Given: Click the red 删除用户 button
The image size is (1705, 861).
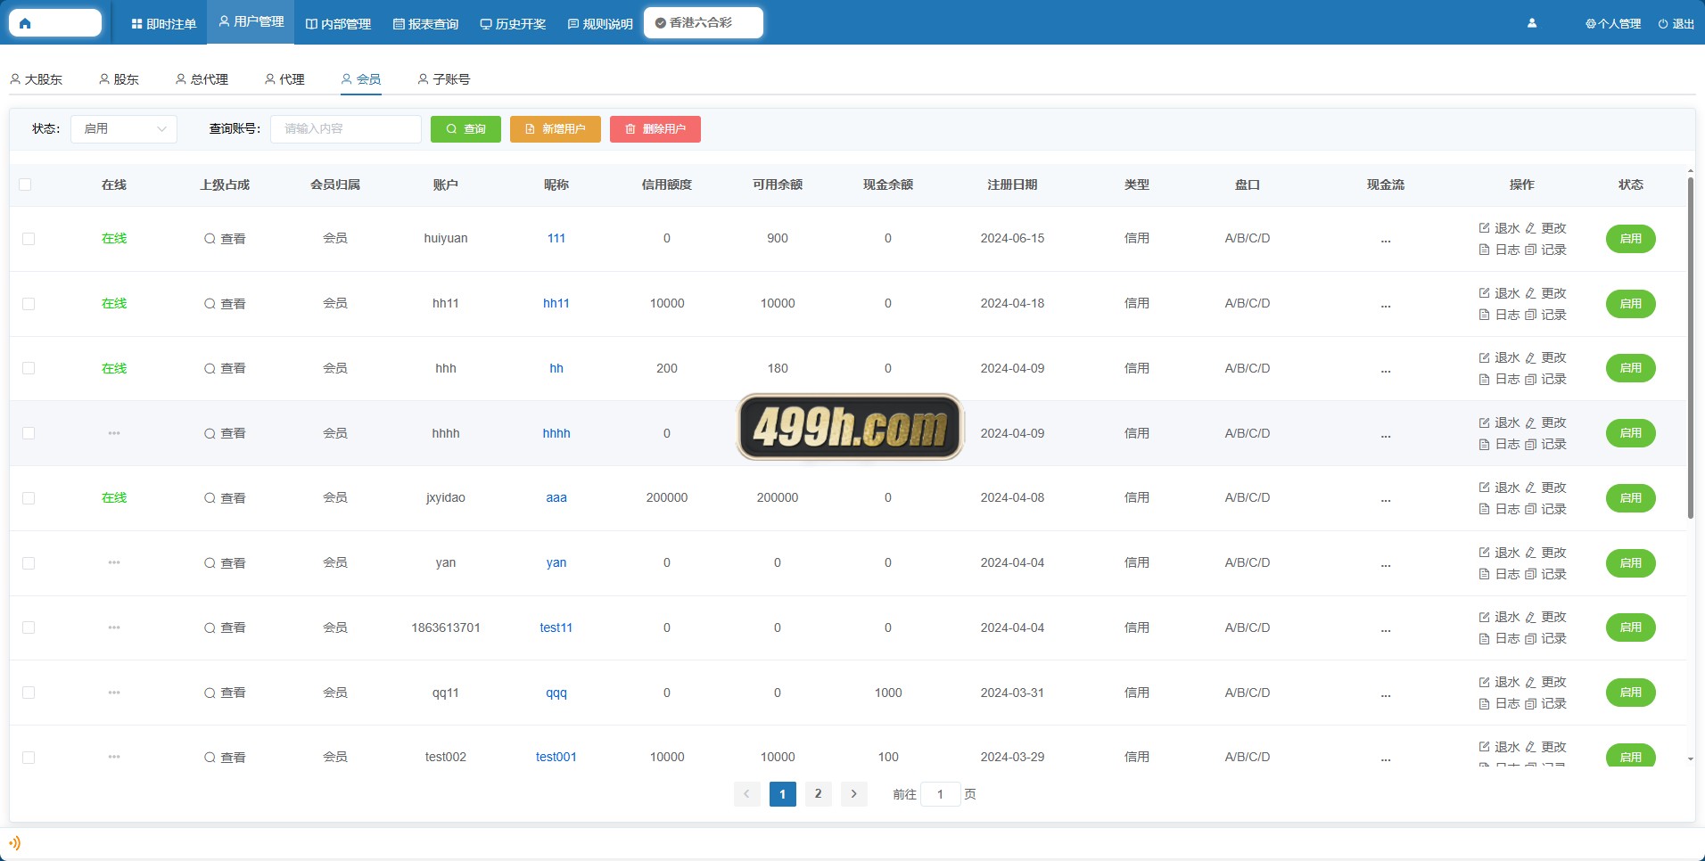Looking at the screenshot, I should (x=655, y=129).
